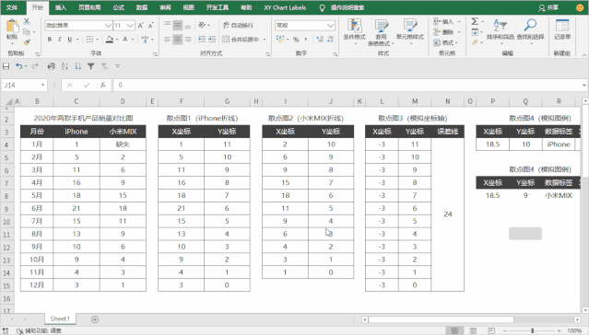
Task: Toggle center horizontal alignment
Action: point(178,39)
